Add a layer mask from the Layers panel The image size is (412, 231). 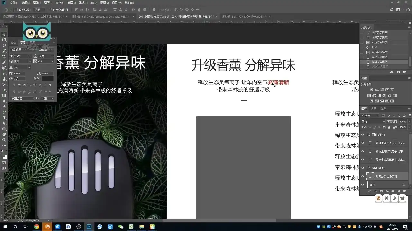pos(381,191)
